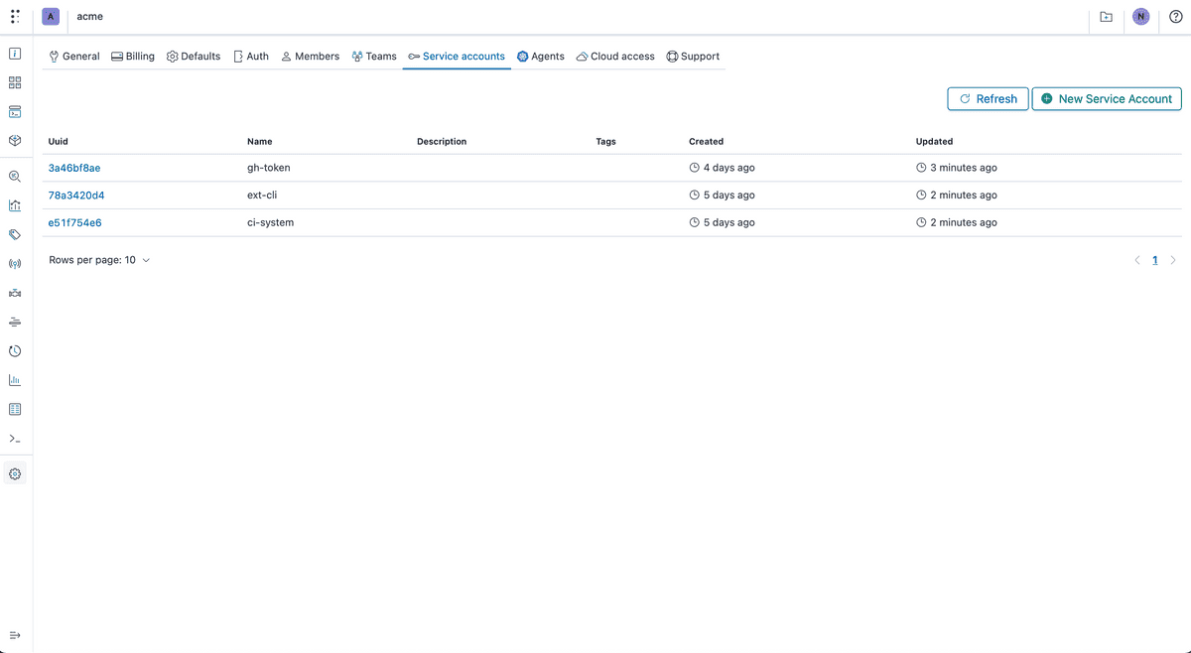Open the user avatar N menu
1191x653 pixels.
pyautogui.click(x=1141, y=17)
